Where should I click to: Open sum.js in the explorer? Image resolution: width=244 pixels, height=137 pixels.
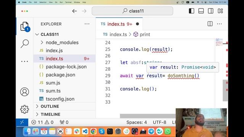pyautogui.click(x=64, y=83)
